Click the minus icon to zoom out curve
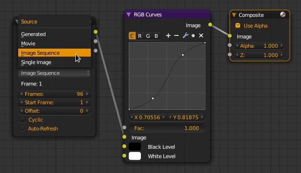Viewport: 301px width, 173px height. coord(176,36)
